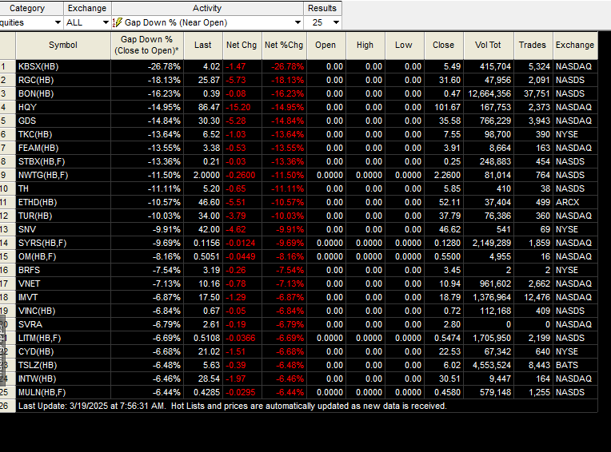The height and width of the screenshot is (452, 611).
Task: Click the High column header
Action: [365, 46]
